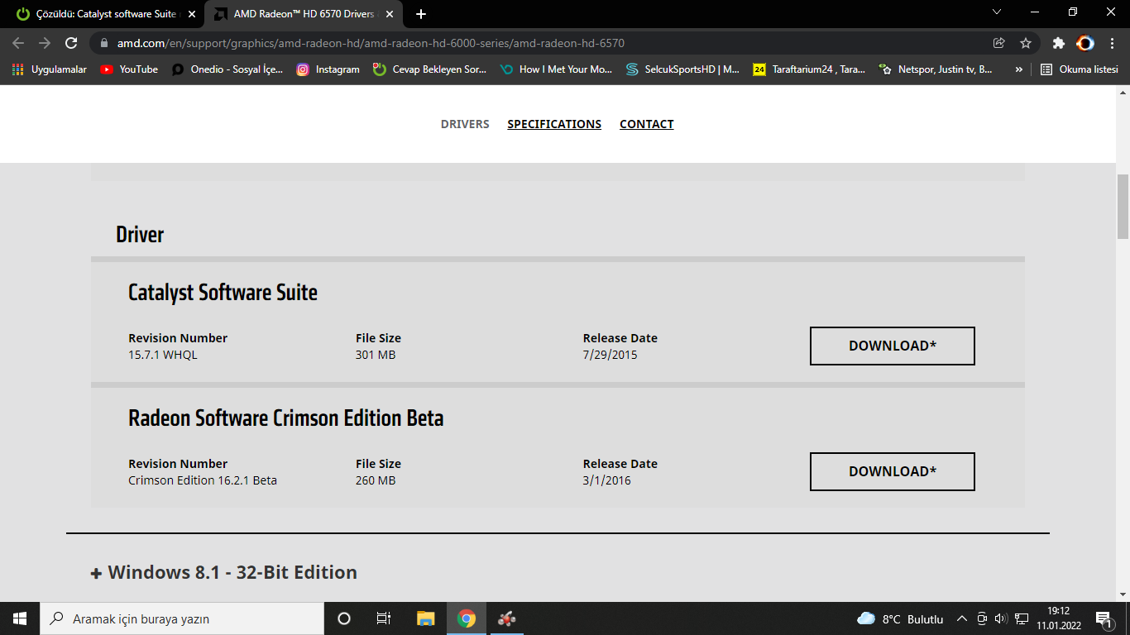Open Cortana circle on the taskbar
The image size is (1130, 635).
coord(344,618)
